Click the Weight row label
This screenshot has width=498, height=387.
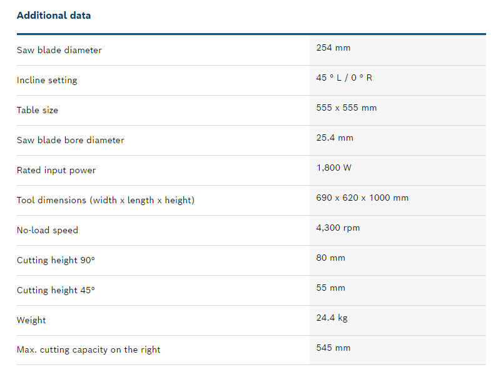(31, 320)
